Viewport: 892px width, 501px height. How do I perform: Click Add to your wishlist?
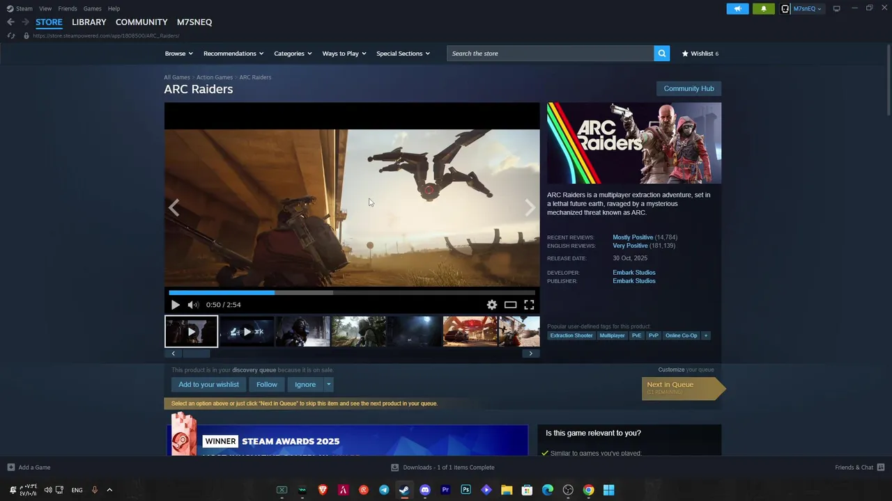(208, 385)
